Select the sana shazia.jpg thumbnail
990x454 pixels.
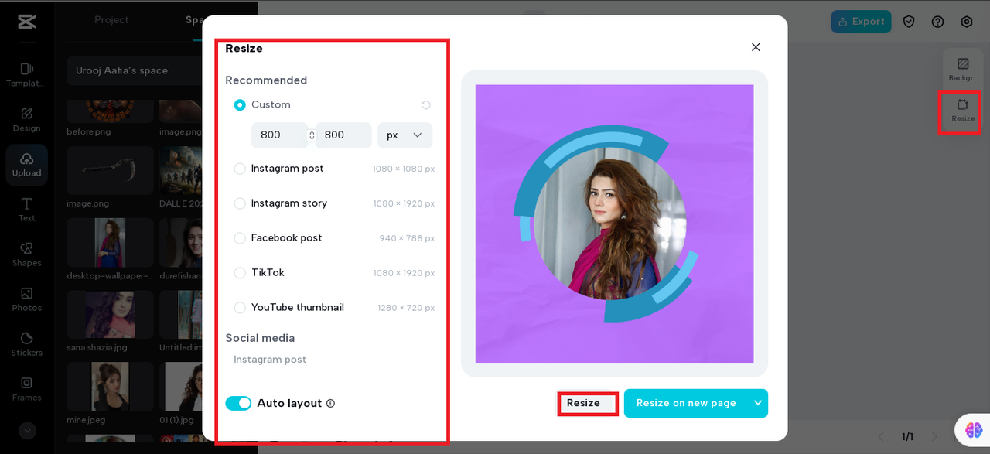click(x=110, y=315)
